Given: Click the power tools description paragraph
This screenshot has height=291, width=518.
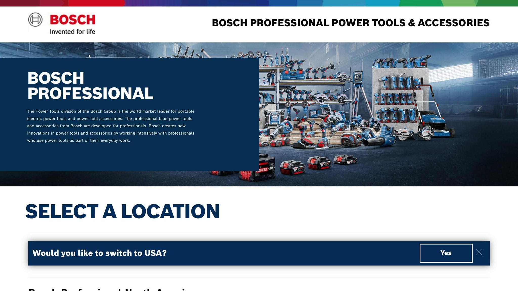Looking at the screenshot, I should tap(111, 126).
